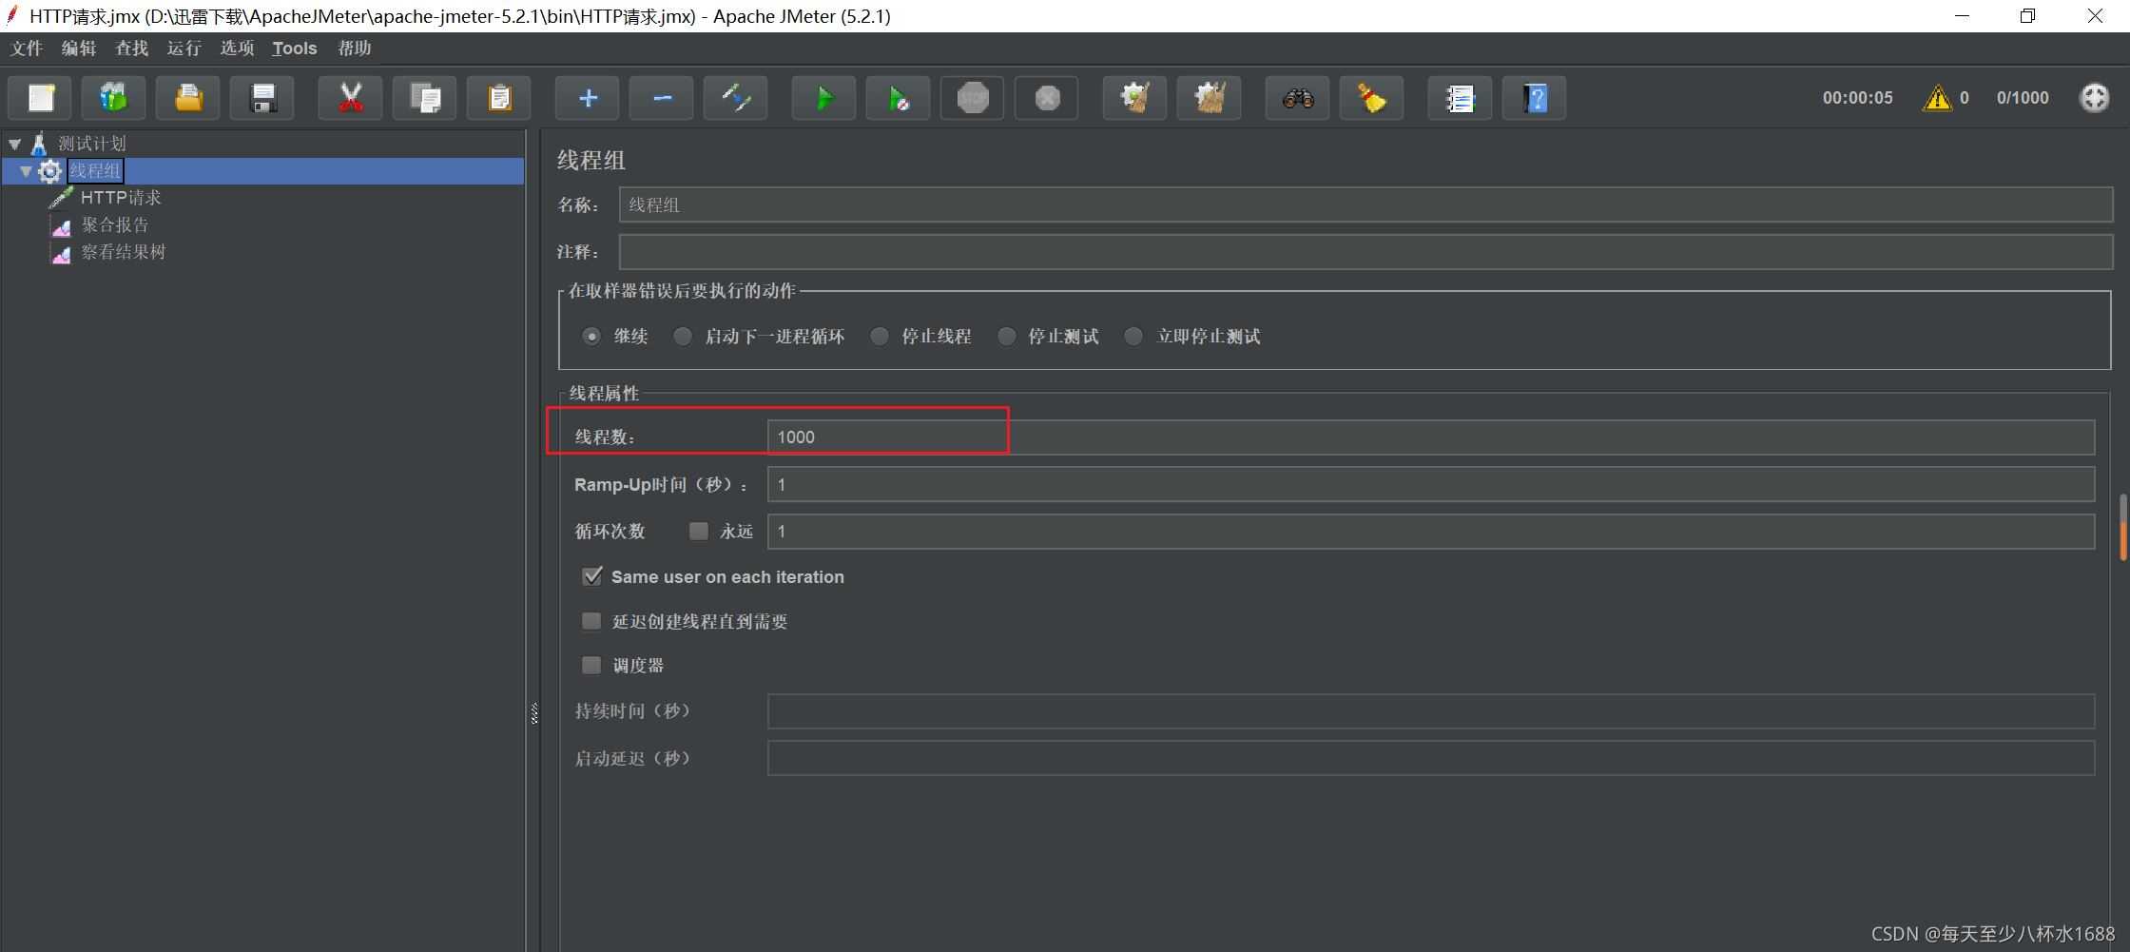Screen dimensions: 2130x952
Task: Open the 选项 menu
Action: point(237,48)
